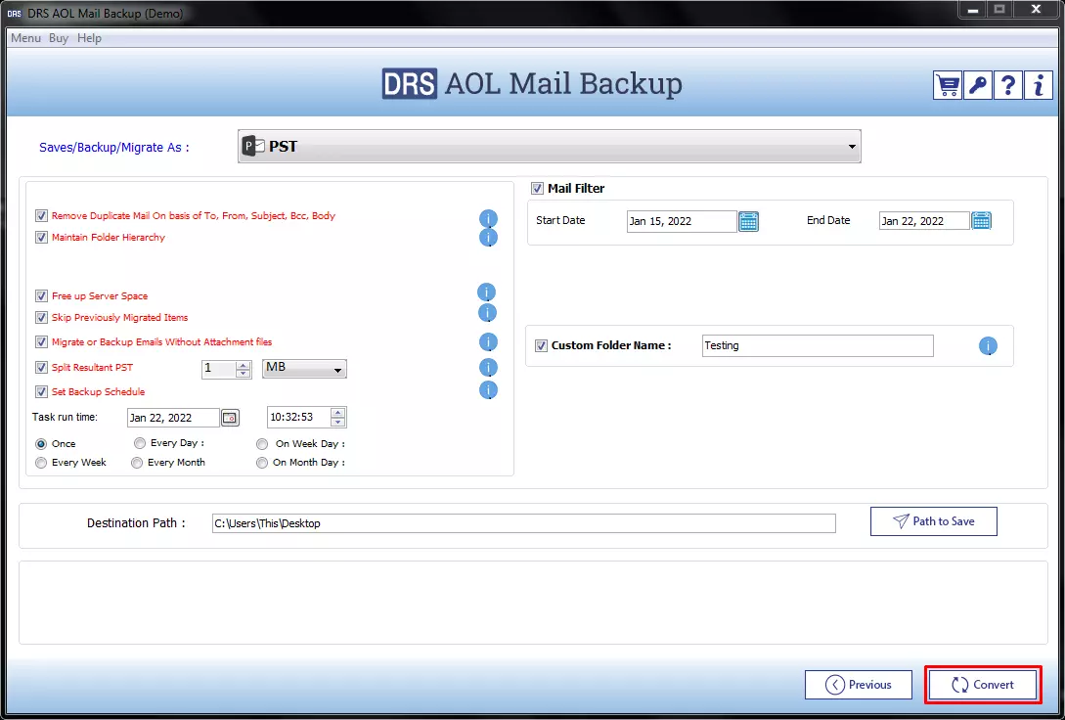
Task: Click the Task run time date field
Action: pyautogui.click(x=173, y=418)
